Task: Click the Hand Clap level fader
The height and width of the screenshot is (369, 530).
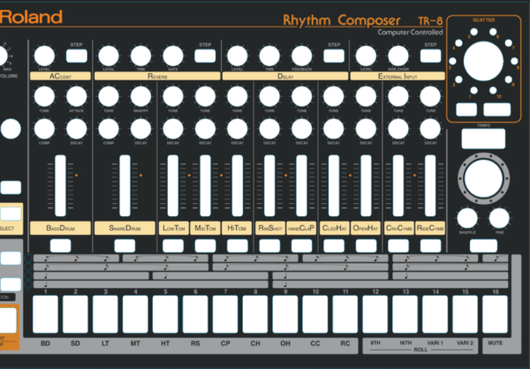Action: point(301,185)
